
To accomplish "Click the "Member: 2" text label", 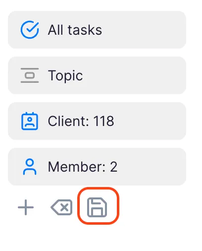I will [x=83, y=167].
